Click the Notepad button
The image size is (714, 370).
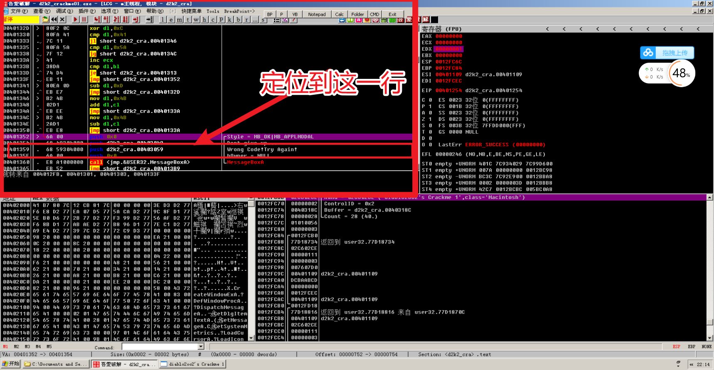pos(317,14)
